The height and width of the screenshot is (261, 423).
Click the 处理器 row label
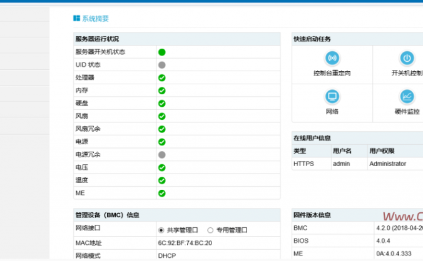pyautogui.click(x=84, y=78)
